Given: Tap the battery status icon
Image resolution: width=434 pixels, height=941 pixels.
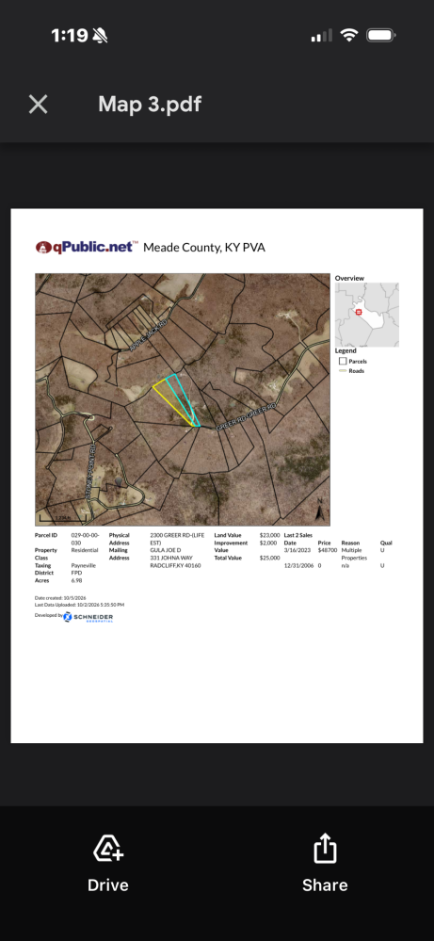Looking at the screenshot, I should [x=380, y=36].
